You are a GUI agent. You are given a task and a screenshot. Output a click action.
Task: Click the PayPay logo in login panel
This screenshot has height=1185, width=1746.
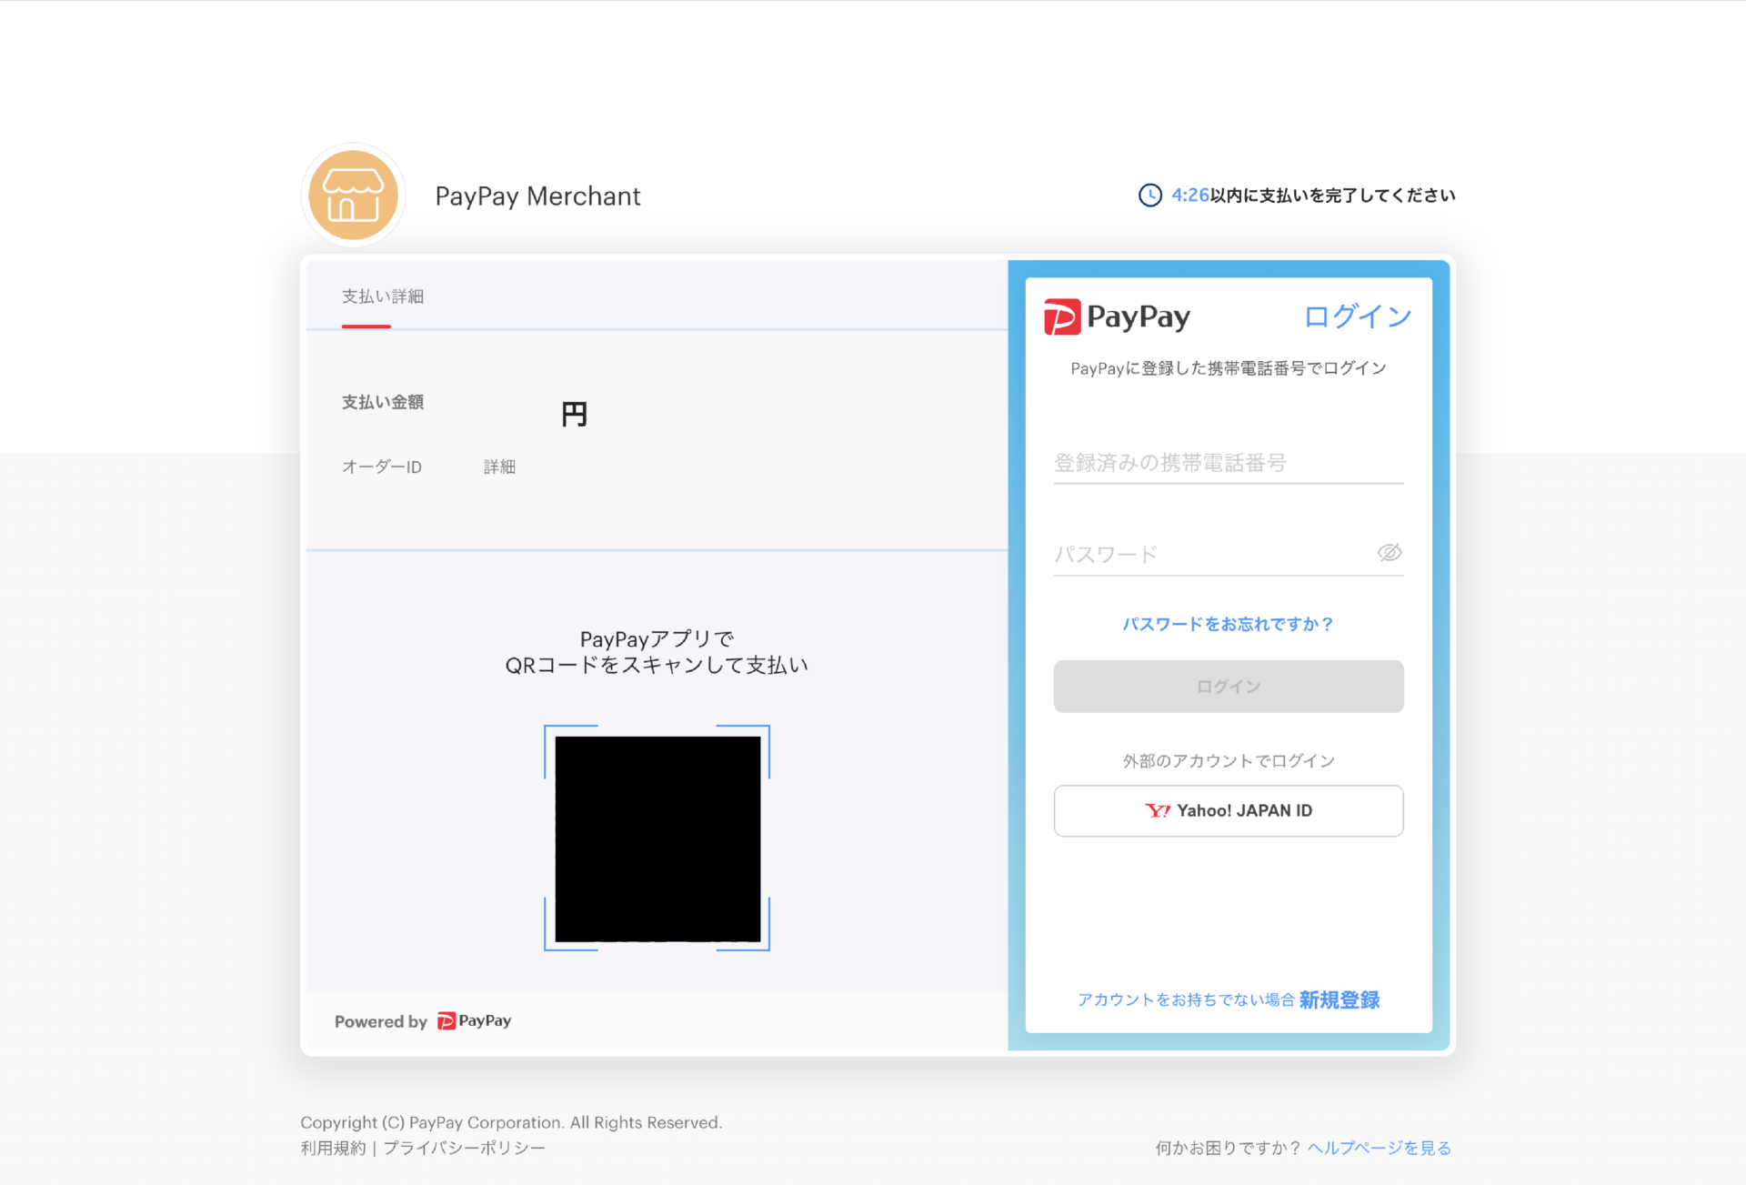click(x=1117, y=316)
